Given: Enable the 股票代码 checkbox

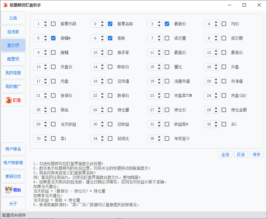Looking at the screenshot, I should 53,24.
